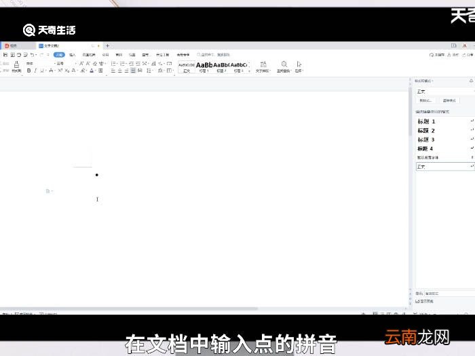Click the Center alignment icon
Viewport: 475px width, 356px height.
click(x=119, y=71)
